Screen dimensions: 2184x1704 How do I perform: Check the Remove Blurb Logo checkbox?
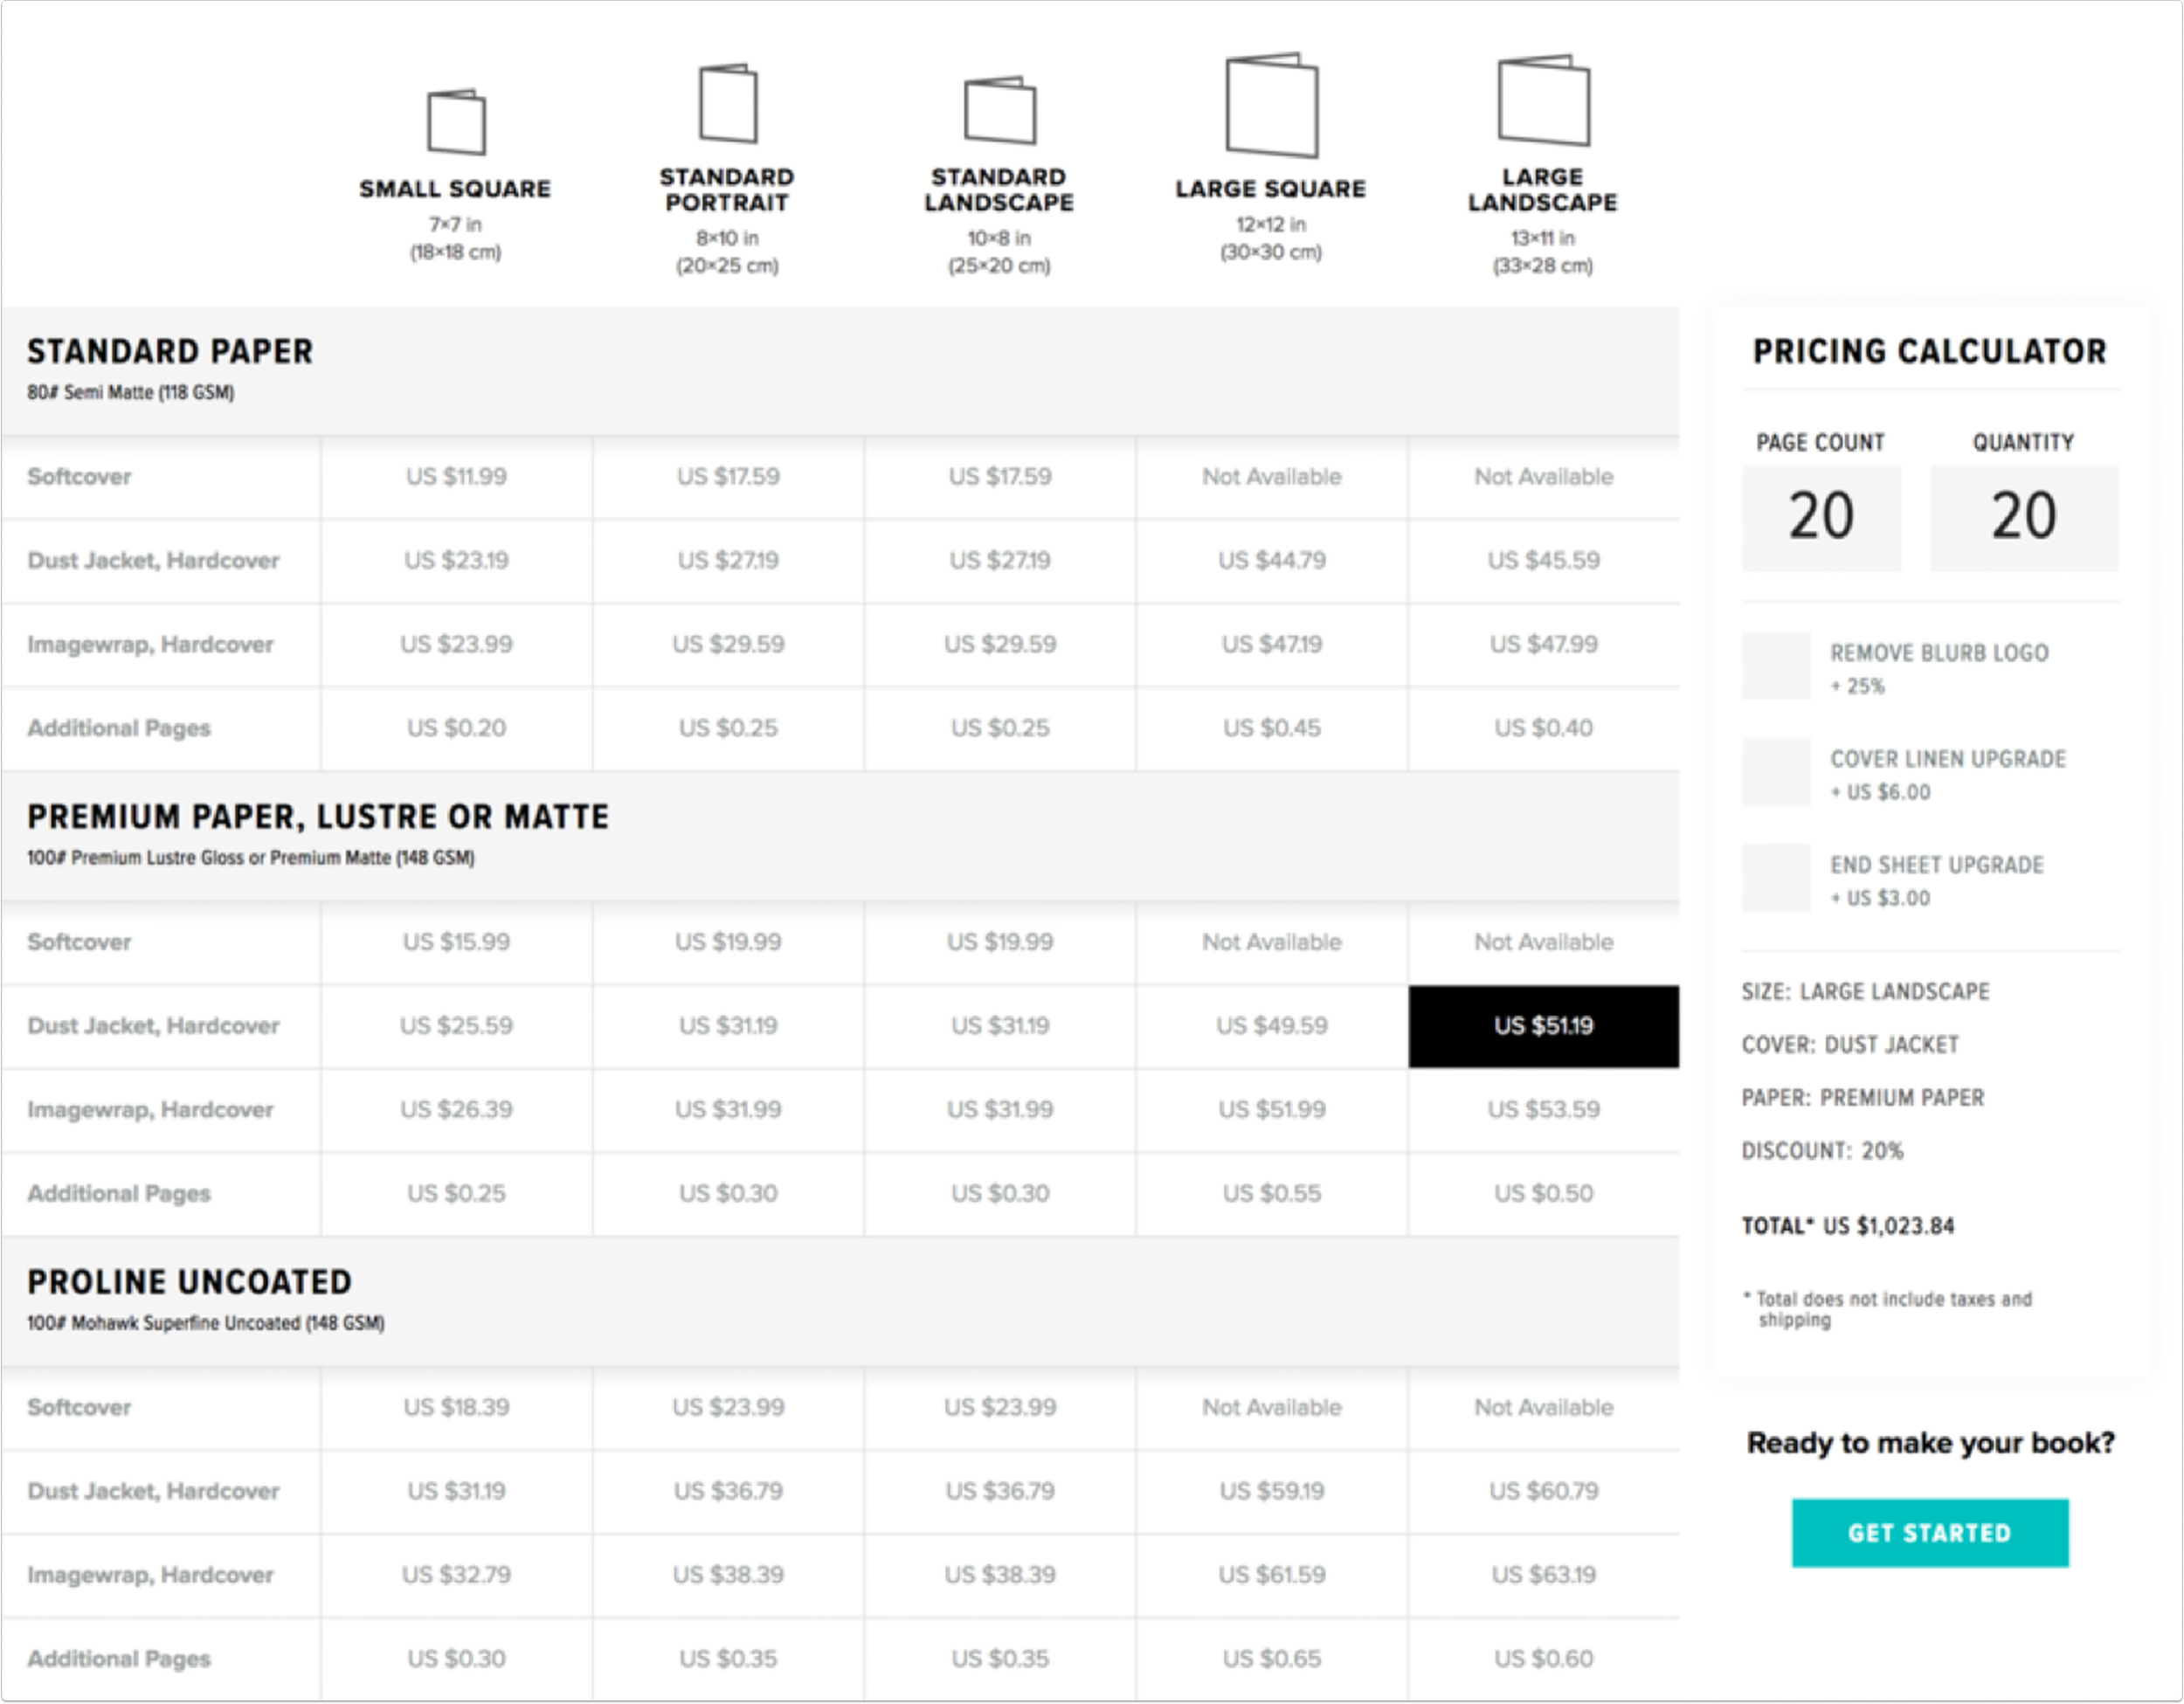pyautogui.click(x=1776, y=666)
